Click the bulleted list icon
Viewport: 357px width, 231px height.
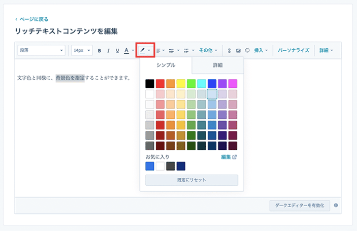click(x=172, y=51)
